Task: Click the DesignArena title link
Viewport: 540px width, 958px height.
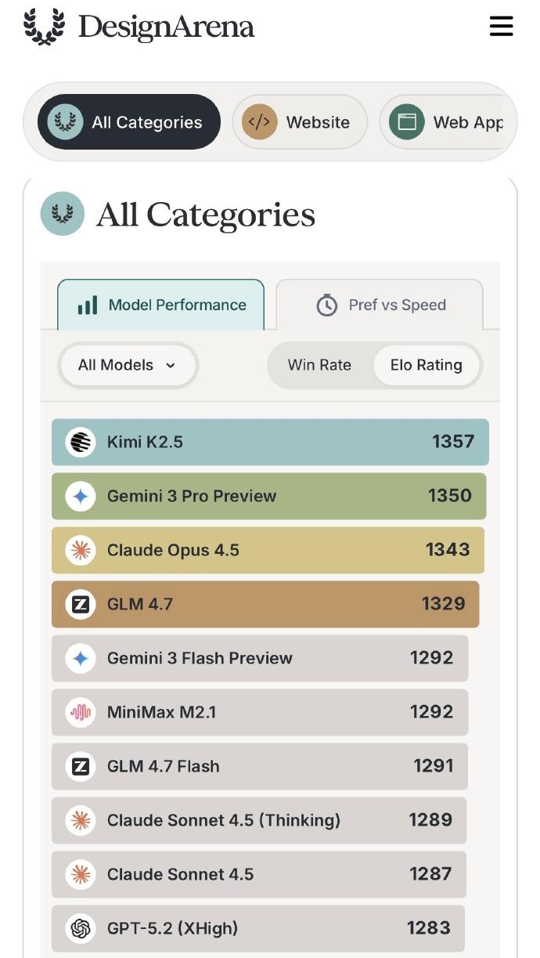Action: click(166, 27)
